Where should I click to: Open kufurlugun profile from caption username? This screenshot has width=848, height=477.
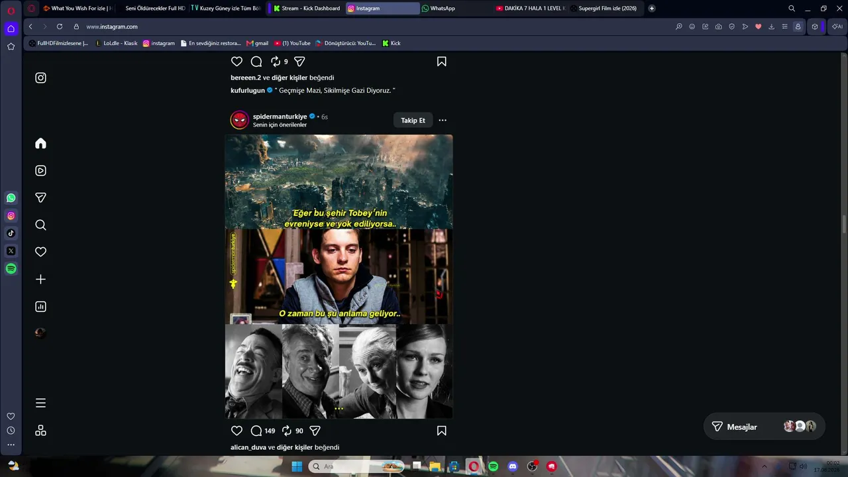point(247,90)
